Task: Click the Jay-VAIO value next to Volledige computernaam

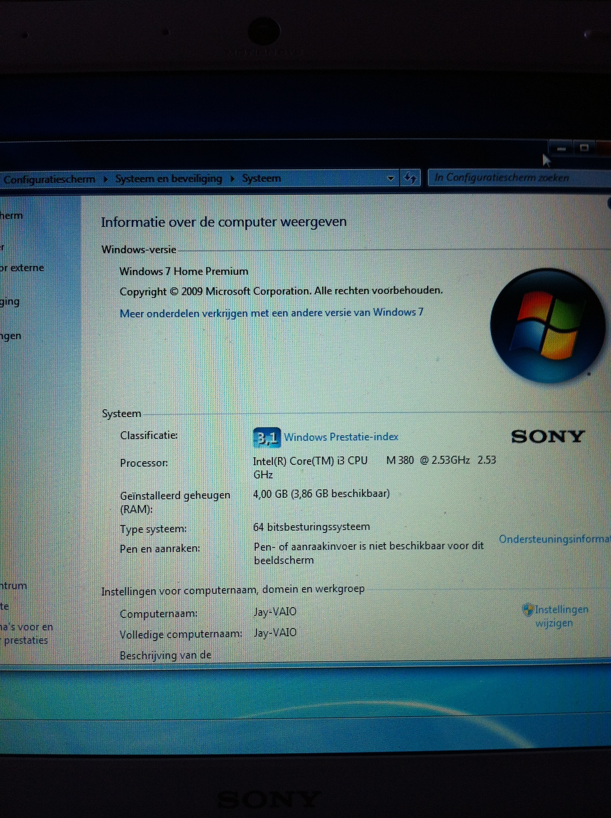Action: (x=275, y=632)
